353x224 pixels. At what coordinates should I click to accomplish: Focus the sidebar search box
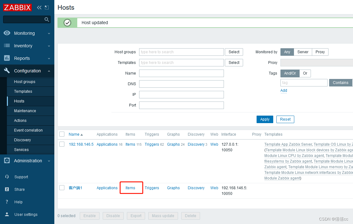point(27,19)
